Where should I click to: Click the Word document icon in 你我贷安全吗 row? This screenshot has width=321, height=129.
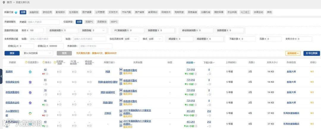pyautogui.click(x=121, y=80)
